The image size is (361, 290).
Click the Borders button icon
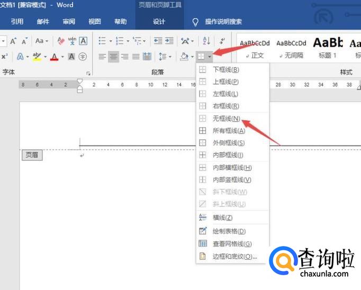tap(201, 57)
